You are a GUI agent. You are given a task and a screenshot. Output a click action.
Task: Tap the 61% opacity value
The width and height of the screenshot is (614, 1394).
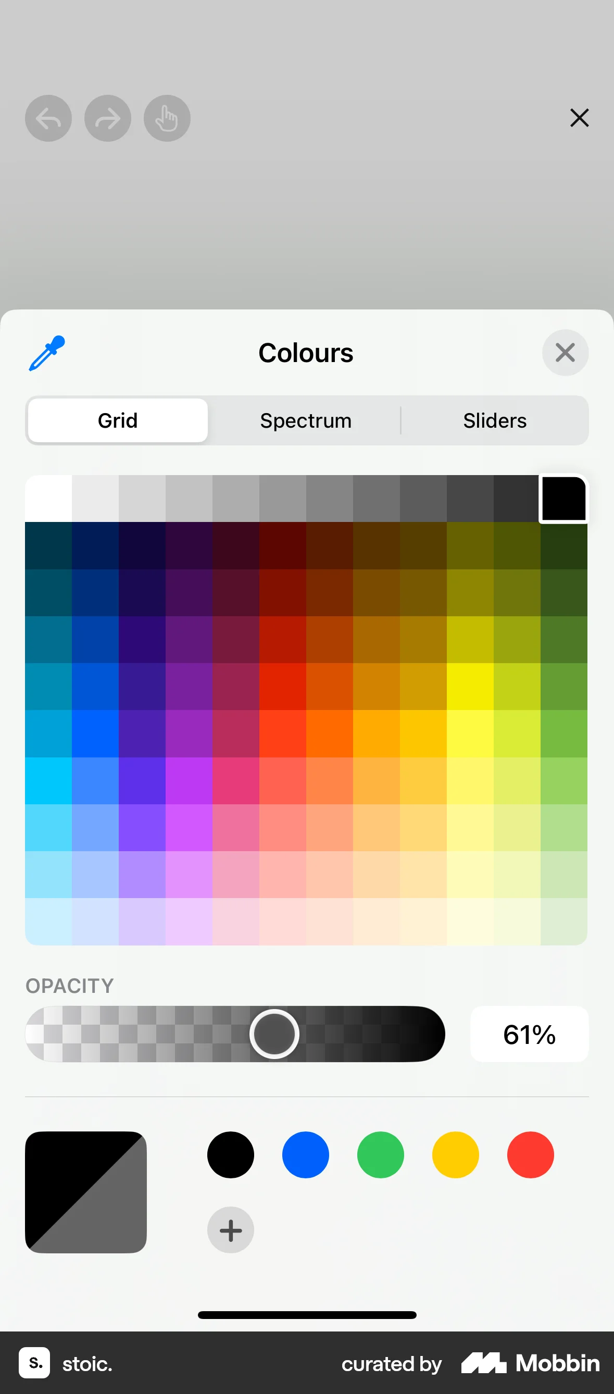pyautogui.click(x=529, y=1034)
